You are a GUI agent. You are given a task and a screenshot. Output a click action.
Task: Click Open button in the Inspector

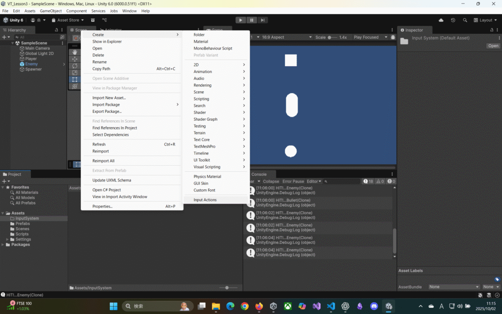pyautogui.click(x=493, y=46)
